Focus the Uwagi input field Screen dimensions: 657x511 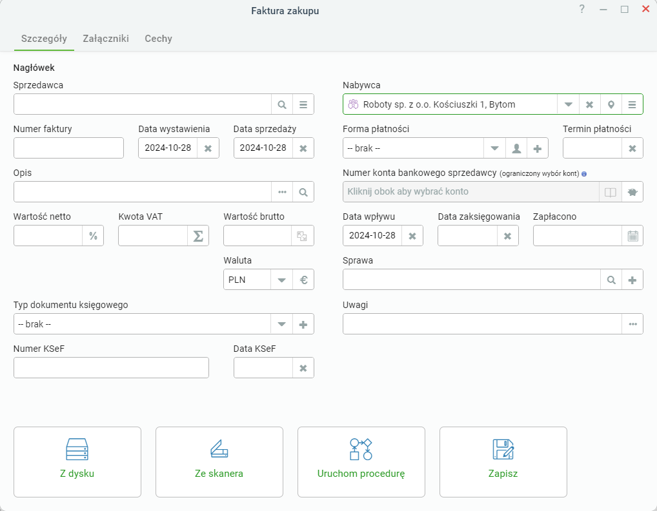(x=482, y=324)
